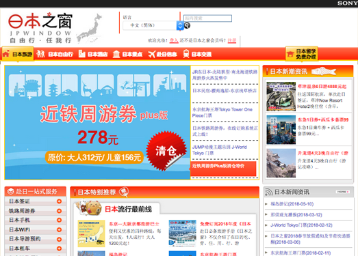Expand 日本WiFi with its plus icon

tap(59, 229)
